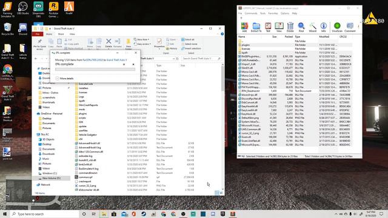Click the History button in ribbon
Viewport: 388px width, 218px height.
click(x=172, y=48)
